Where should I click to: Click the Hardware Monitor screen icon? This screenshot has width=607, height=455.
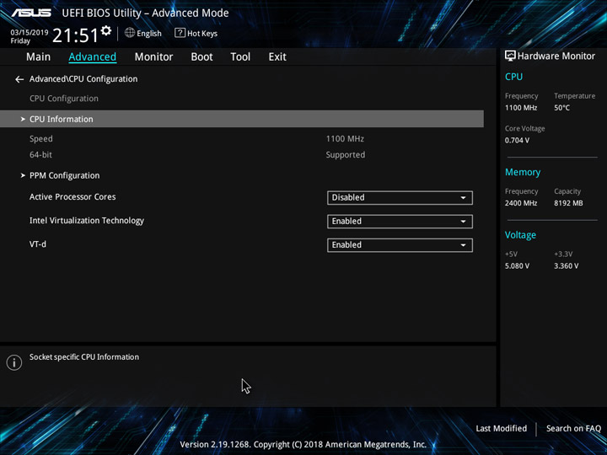[510, 56]
